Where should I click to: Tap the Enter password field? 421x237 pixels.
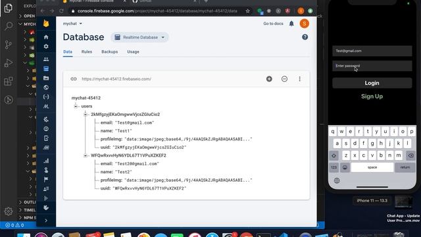pos(372,66)
